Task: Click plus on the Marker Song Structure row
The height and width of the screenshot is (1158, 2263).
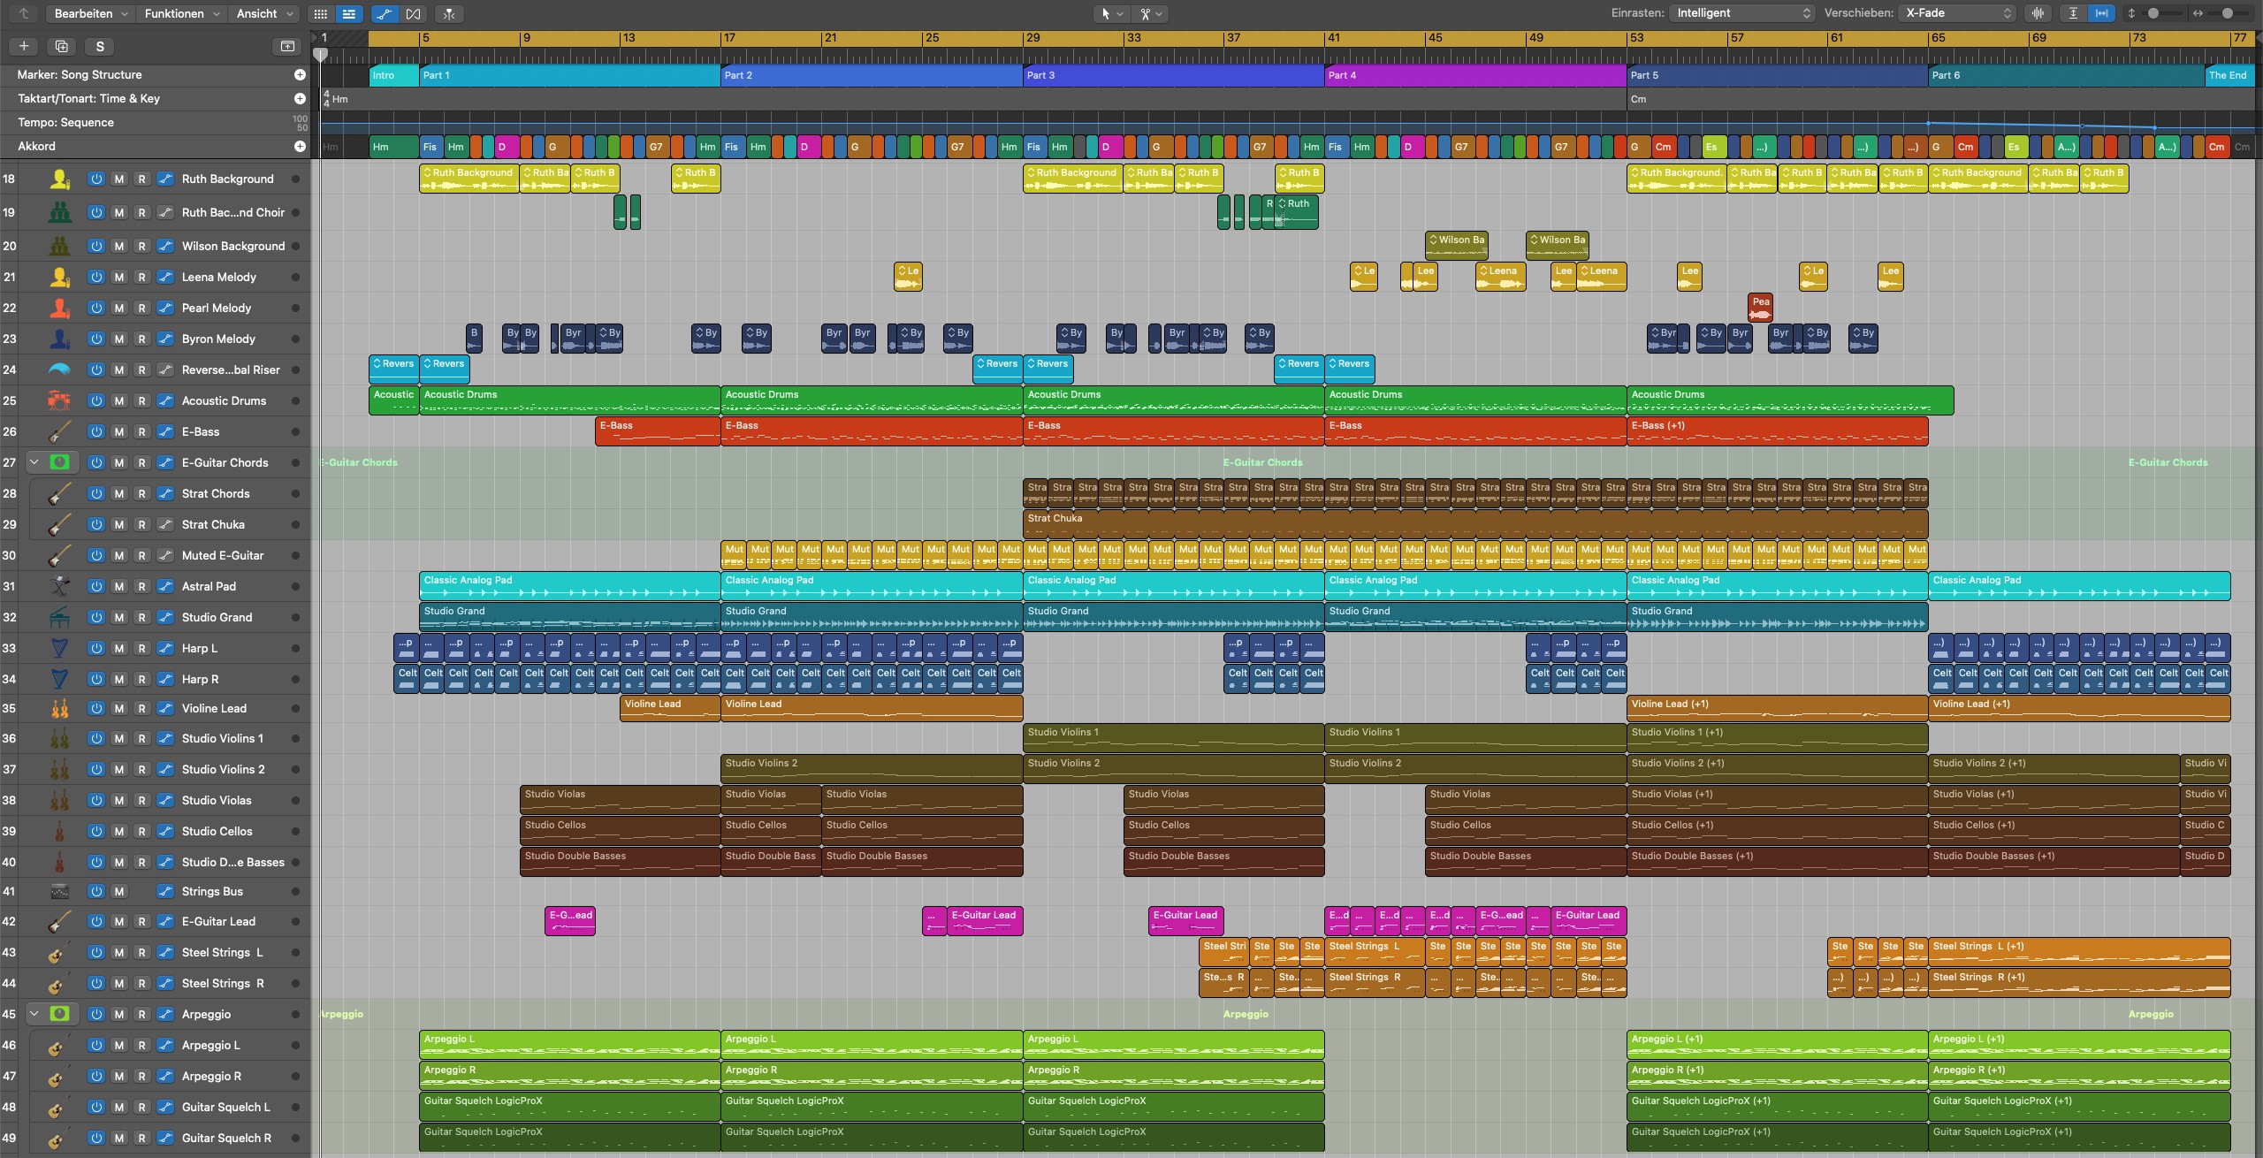Action: (300, 75)
